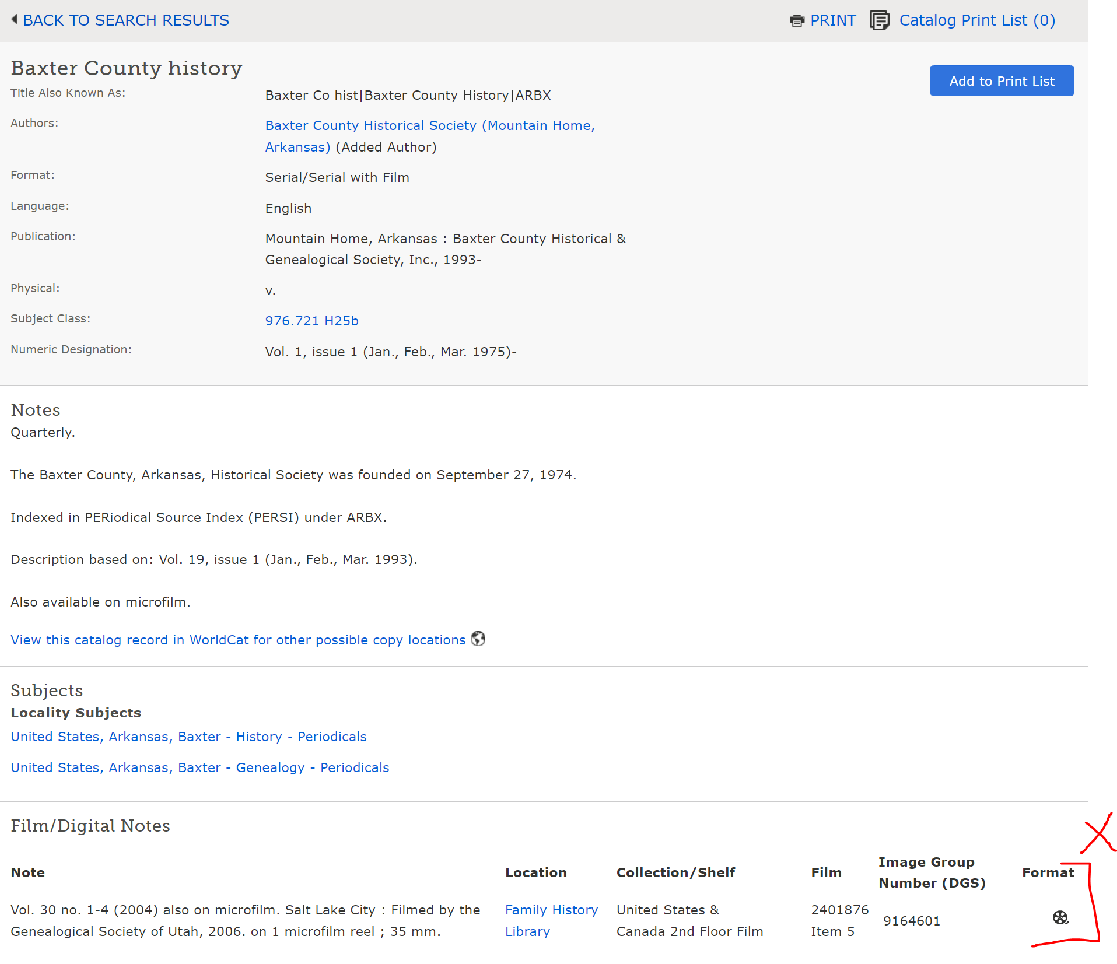Go back to search results

[125, 20]
